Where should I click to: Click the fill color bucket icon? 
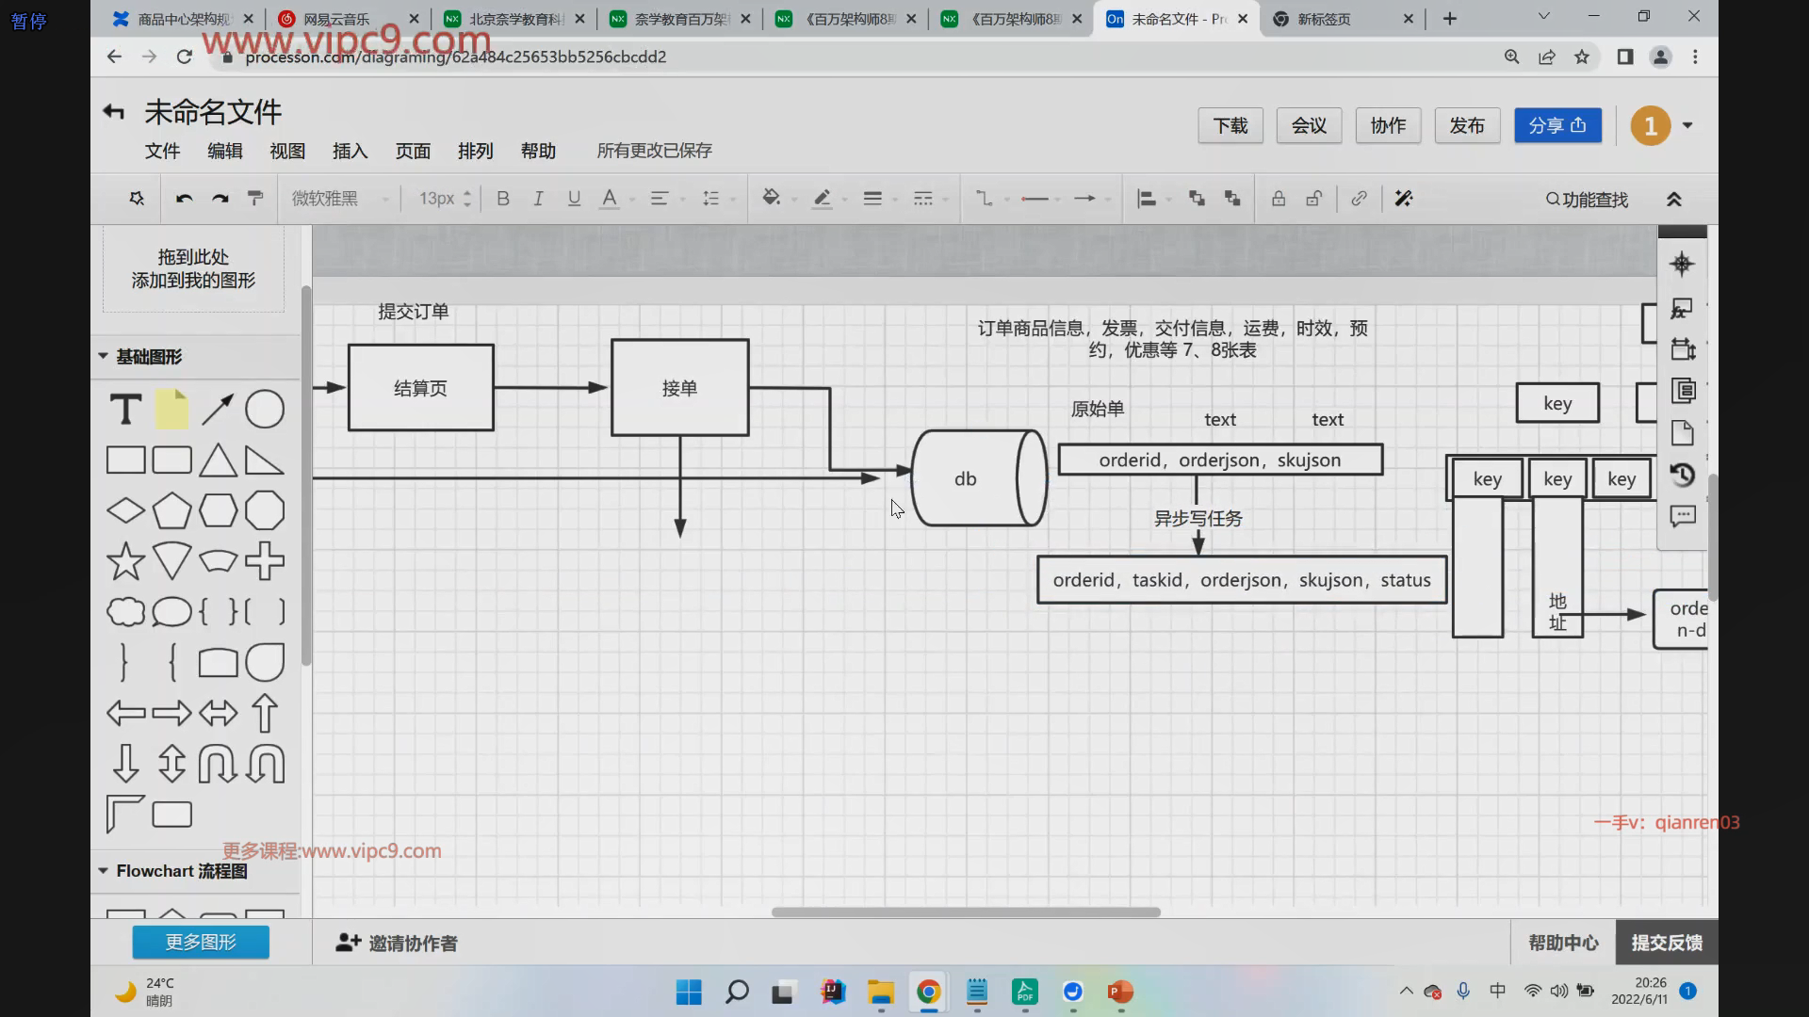coord(772,199)
